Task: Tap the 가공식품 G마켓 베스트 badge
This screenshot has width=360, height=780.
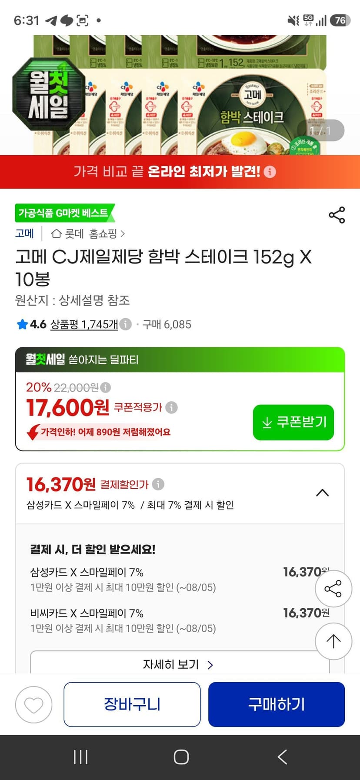Action: (x=64, y=213)
